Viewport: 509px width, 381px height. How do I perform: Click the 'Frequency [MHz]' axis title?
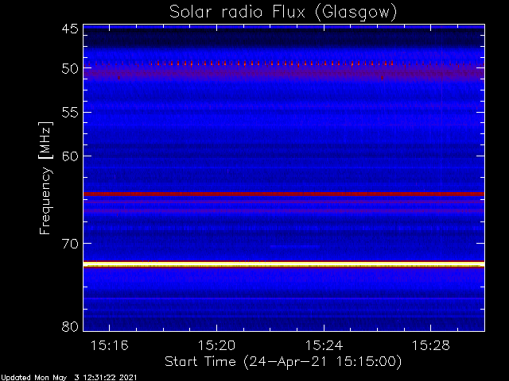45,178
